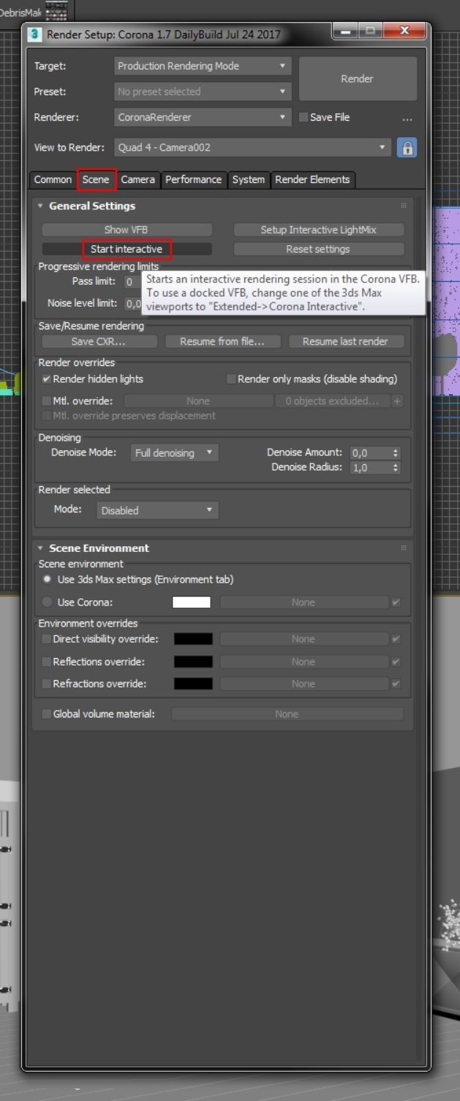Open the Target dropdown Production Rendering Mode
The width and height of the screenshot is (460, 1101).
(x=203, y=66)
